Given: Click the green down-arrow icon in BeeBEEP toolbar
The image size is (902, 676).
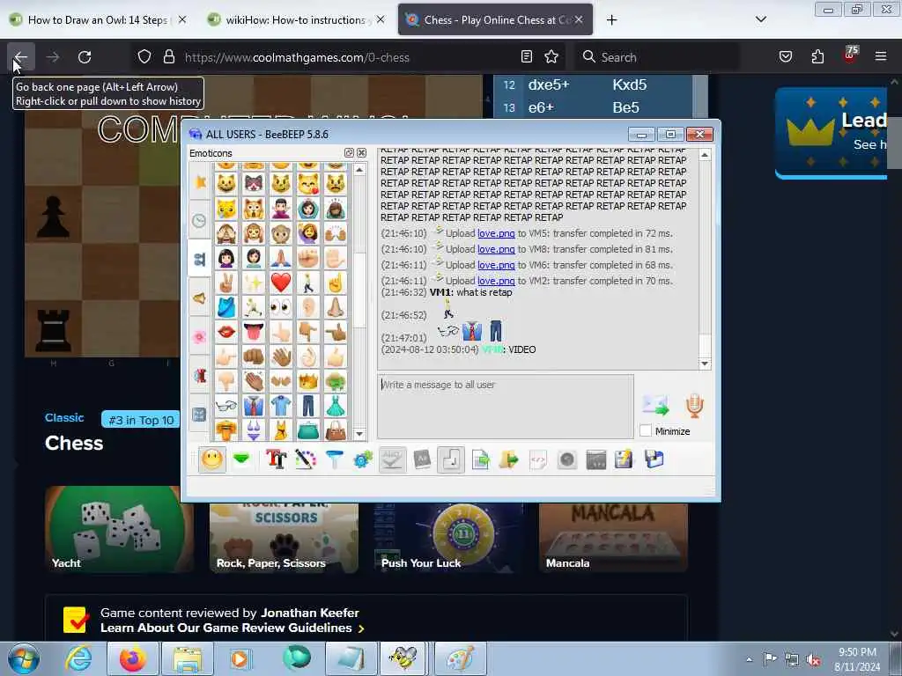Looking at the screenshot, I should 242,459.
